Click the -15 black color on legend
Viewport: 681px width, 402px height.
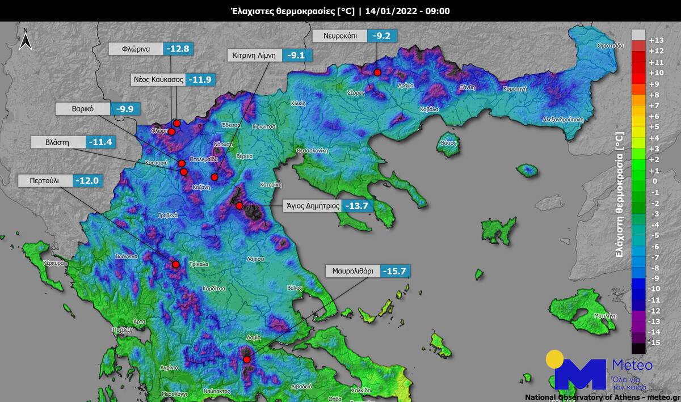point(638,348)
